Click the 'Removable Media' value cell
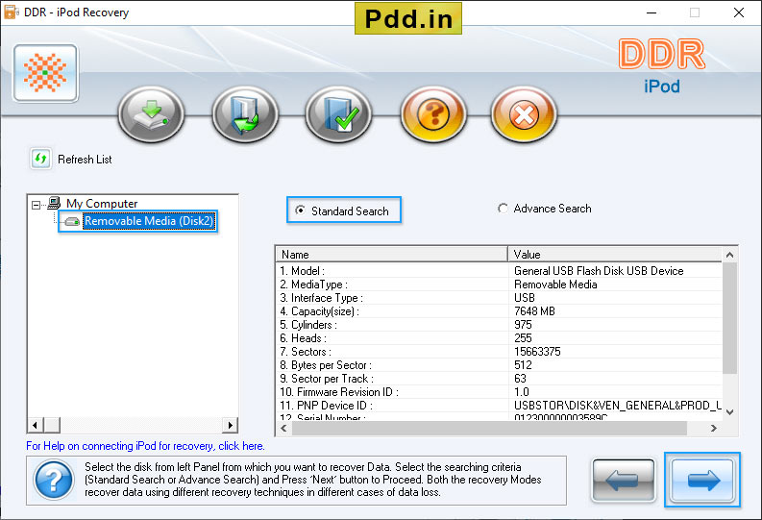This screenshot has width=762, height=520. pyautogui.click(x=555, y=285)
